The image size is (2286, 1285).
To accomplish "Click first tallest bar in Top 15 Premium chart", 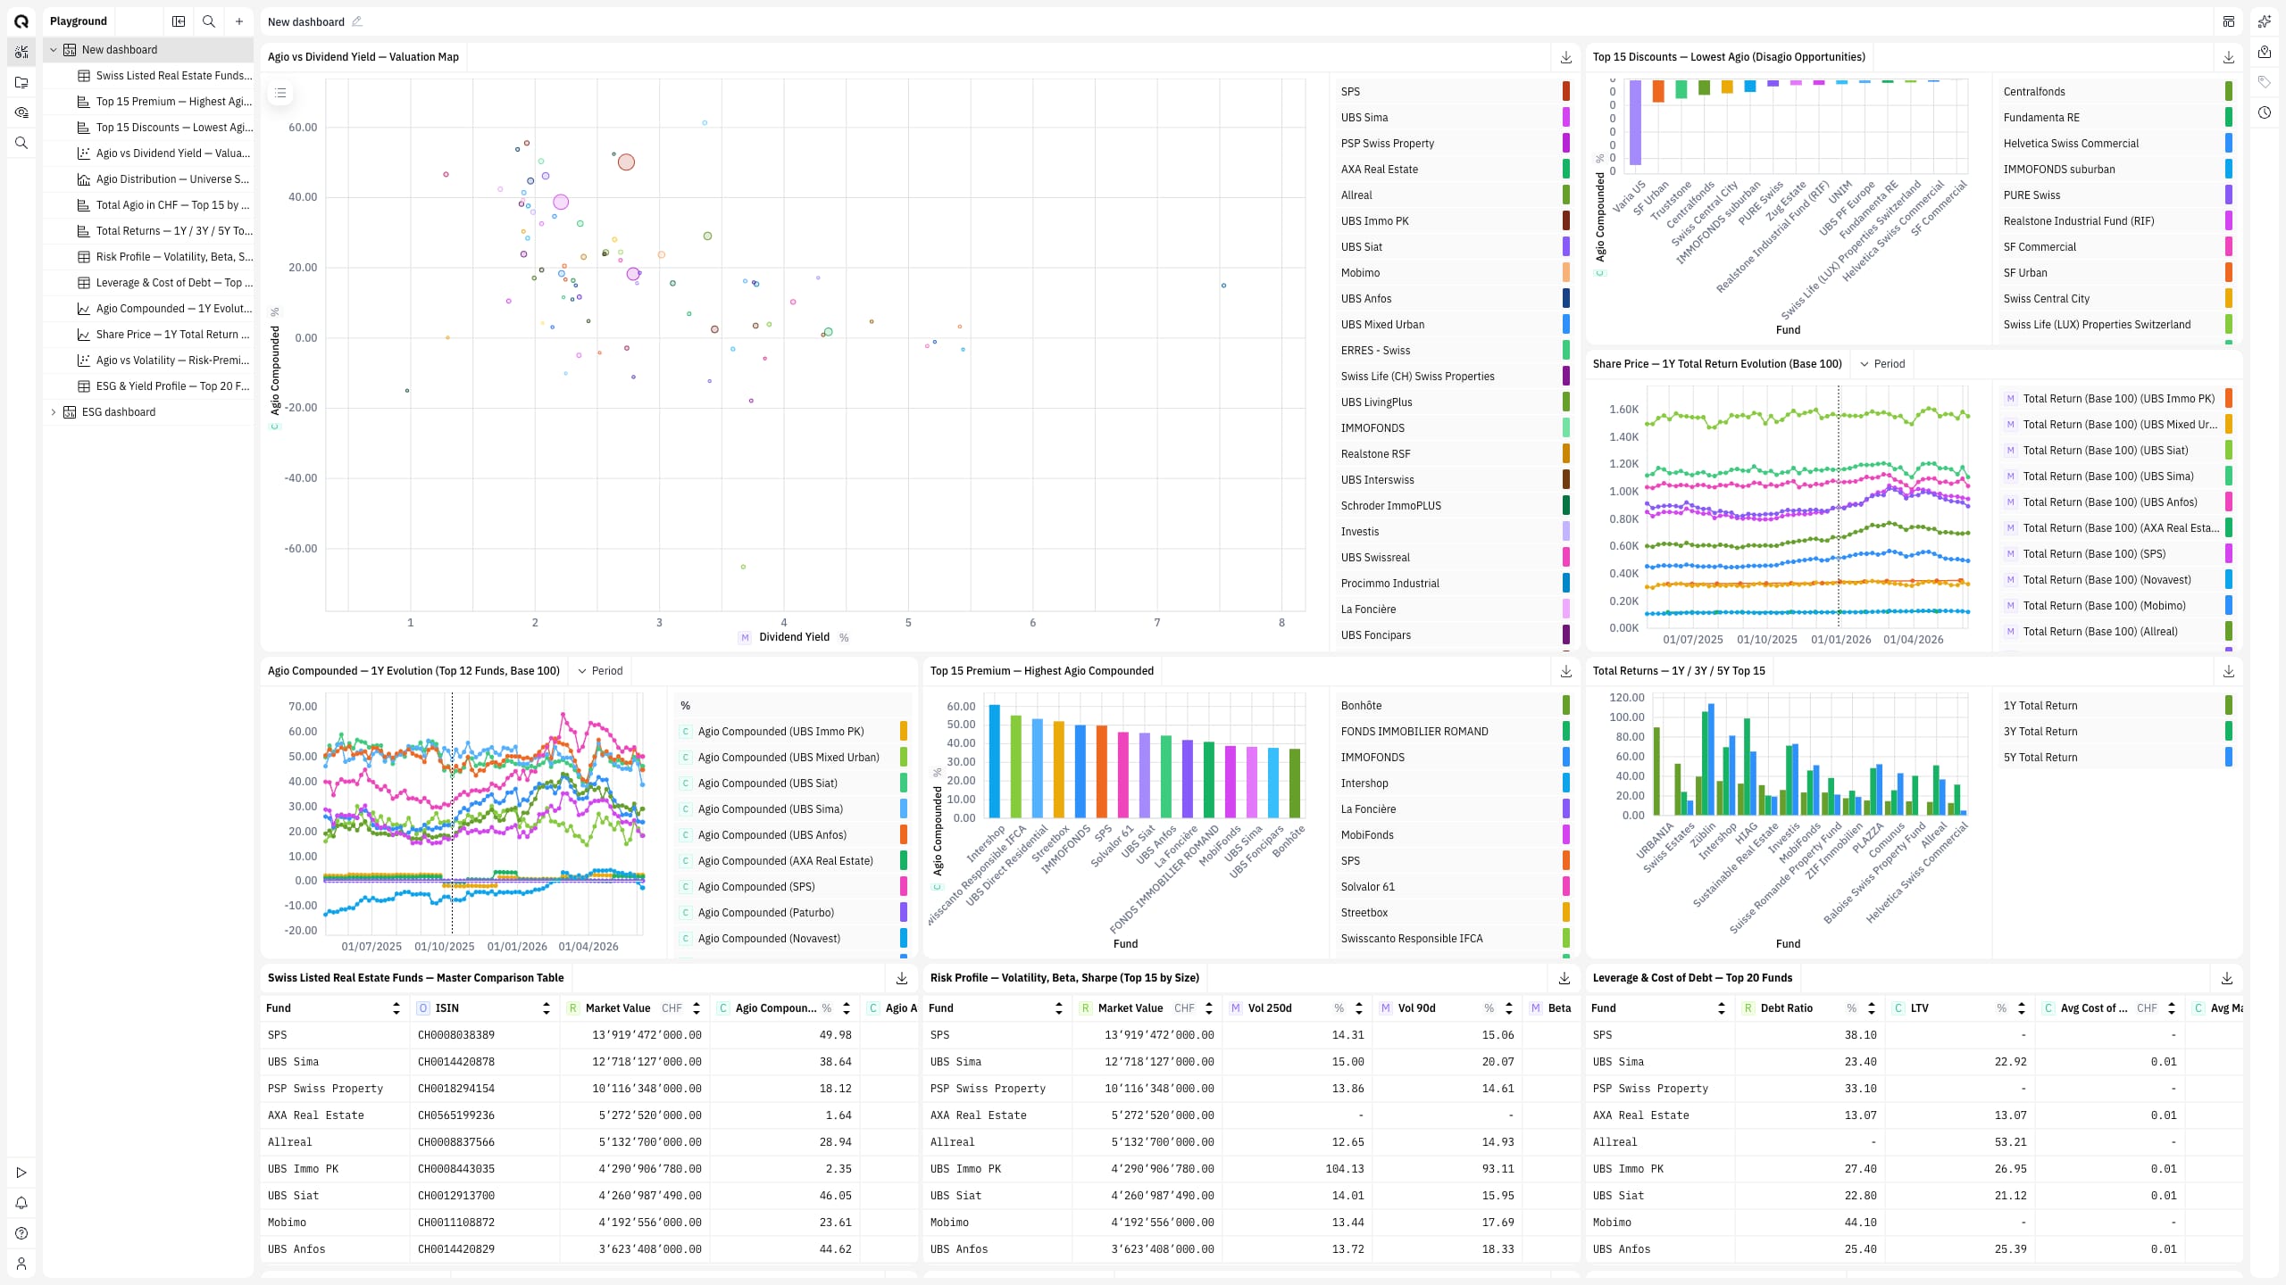I will pyautogui.click(x=994, y=761).
